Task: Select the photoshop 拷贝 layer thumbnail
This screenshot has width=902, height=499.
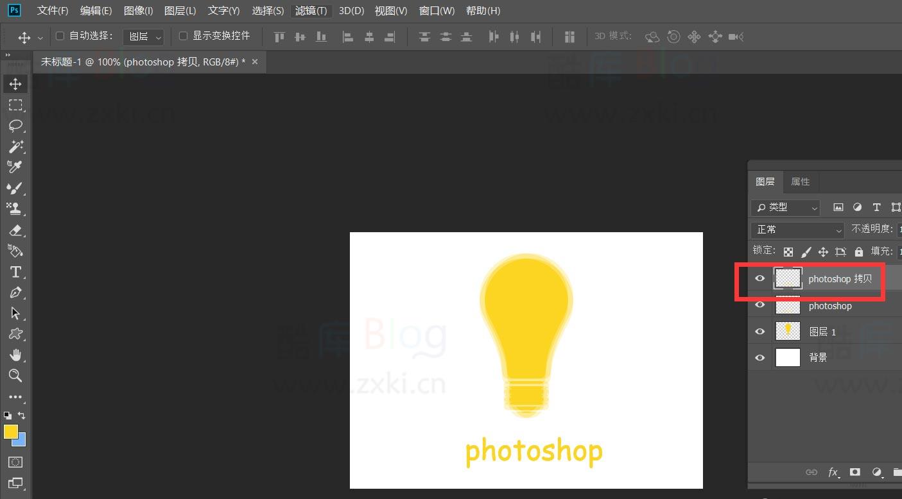Action: [x=788, y=278]
